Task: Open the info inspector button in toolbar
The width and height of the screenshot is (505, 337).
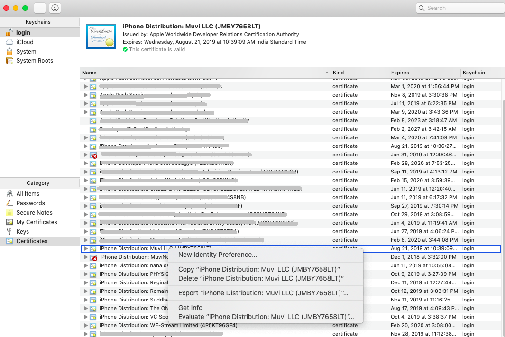Action: point(55,8)
